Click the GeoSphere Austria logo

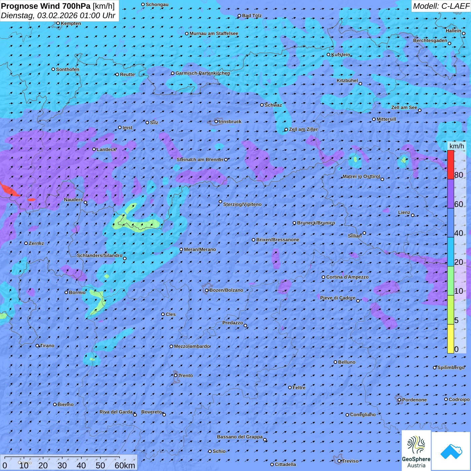416,450
